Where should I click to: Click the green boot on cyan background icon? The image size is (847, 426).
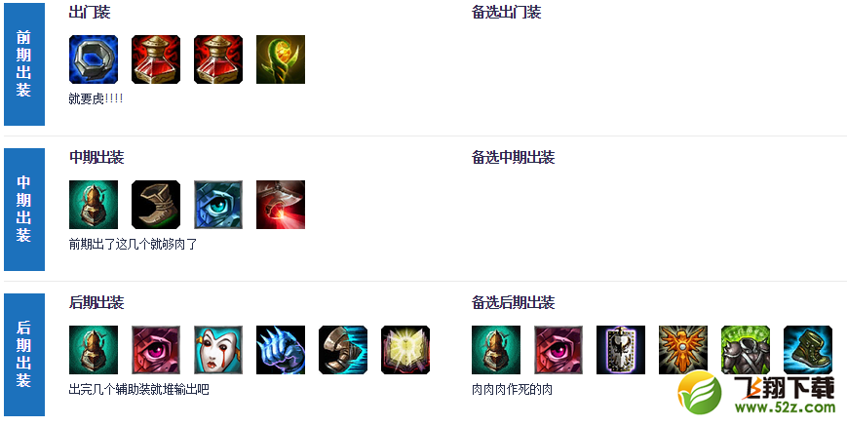click(808, 350)
